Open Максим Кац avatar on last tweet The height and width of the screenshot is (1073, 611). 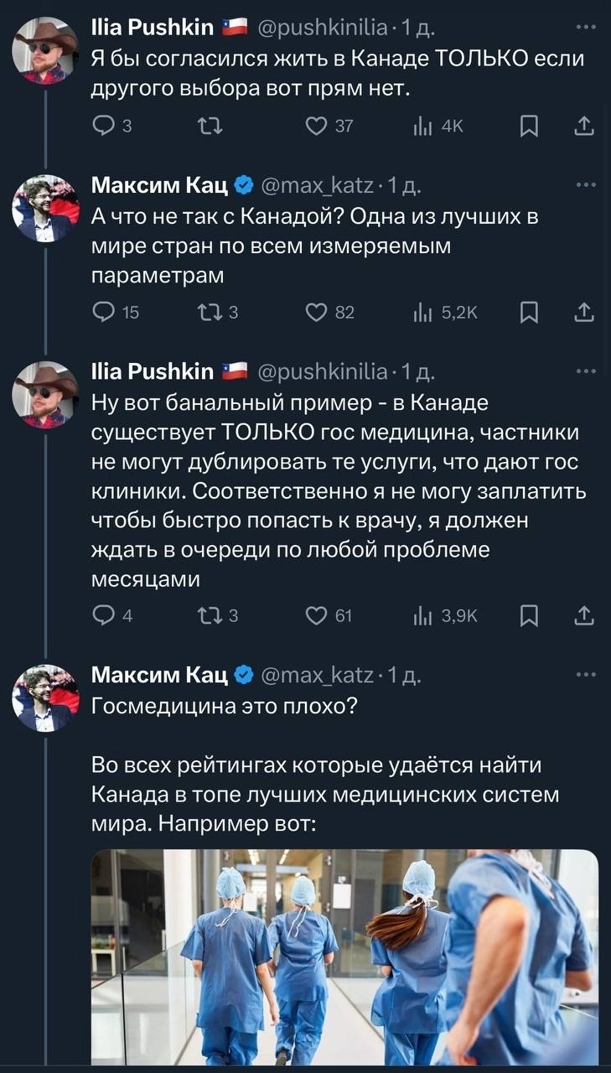pos(45,698)
